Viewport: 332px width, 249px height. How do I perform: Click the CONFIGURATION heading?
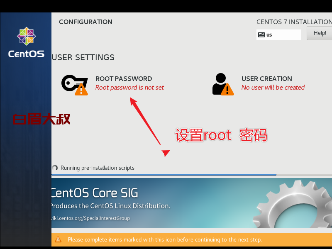85,22
